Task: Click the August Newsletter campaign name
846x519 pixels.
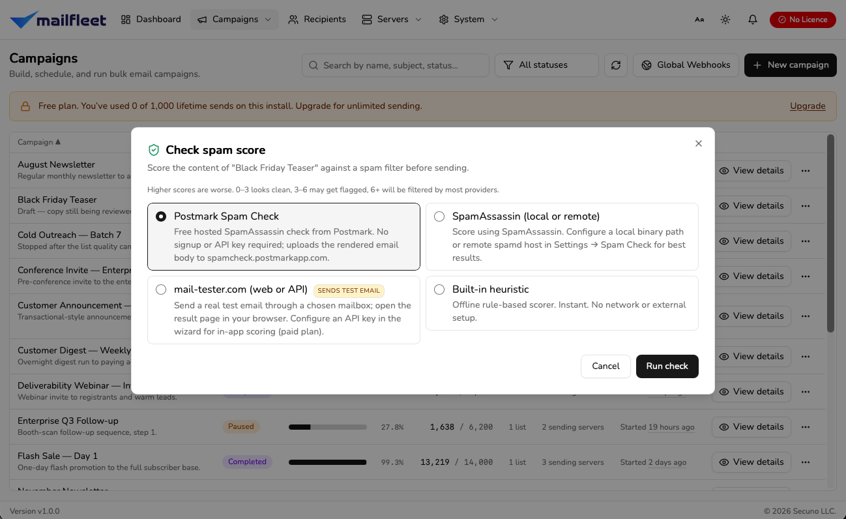Action: tap(56, 165)
